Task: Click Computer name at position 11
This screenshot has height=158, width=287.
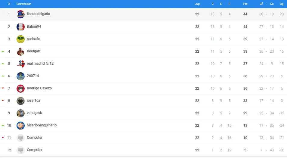Action: click(x=35, y=138)
